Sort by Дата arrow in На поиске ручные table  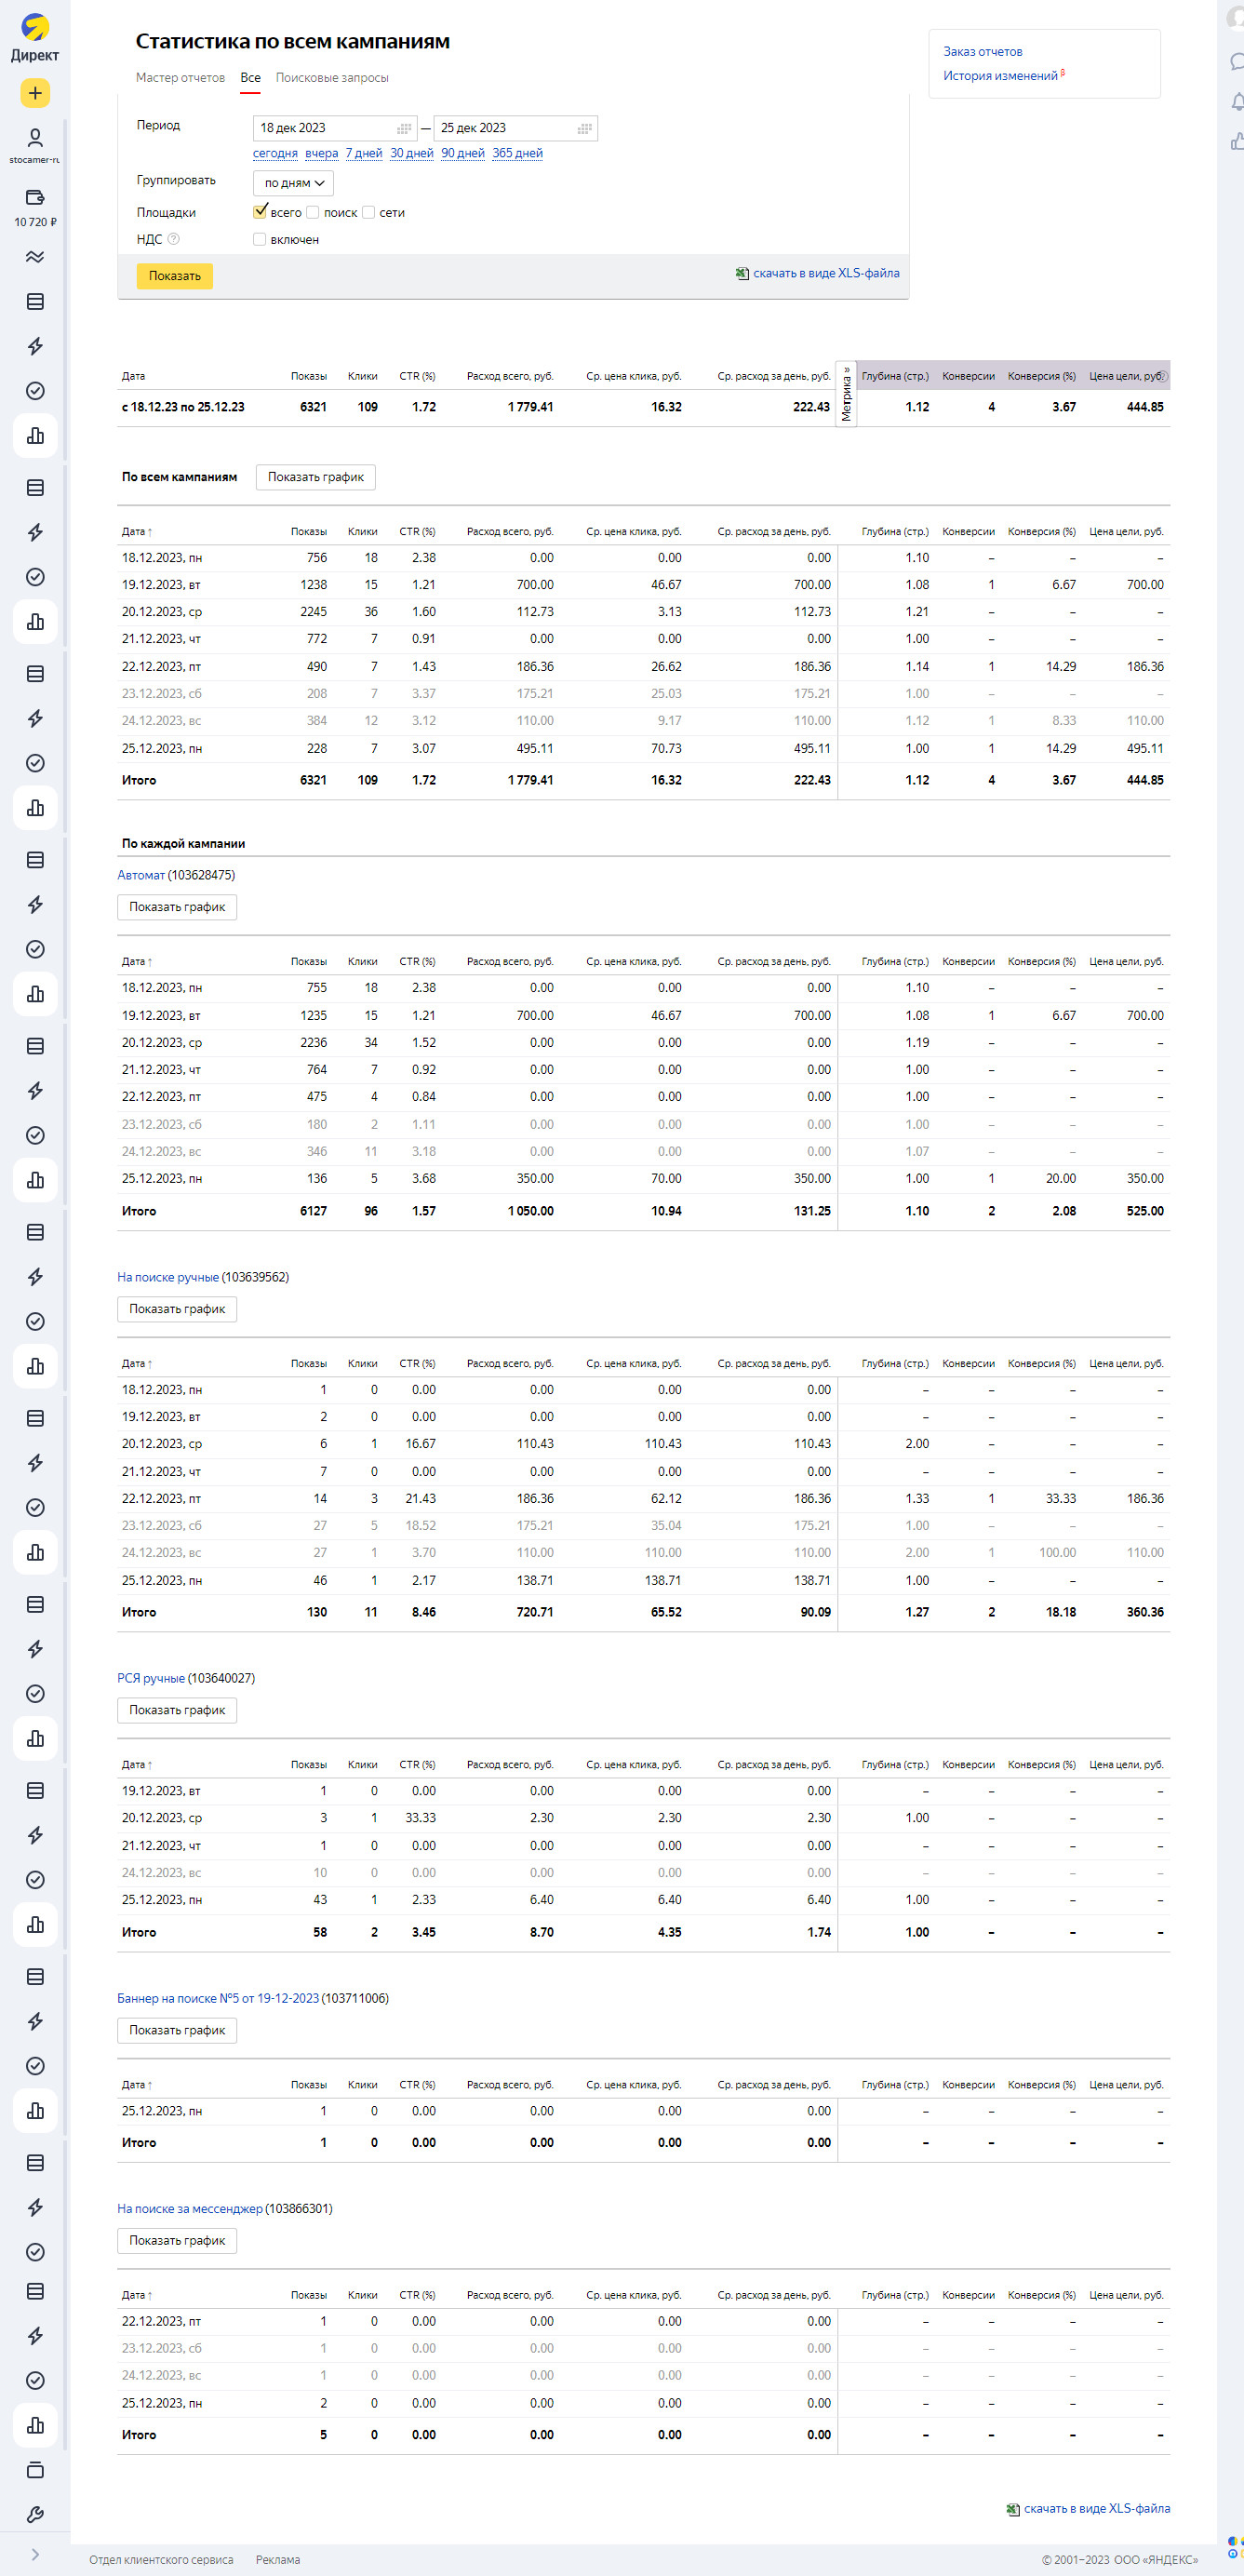(x=150, y=1364)
